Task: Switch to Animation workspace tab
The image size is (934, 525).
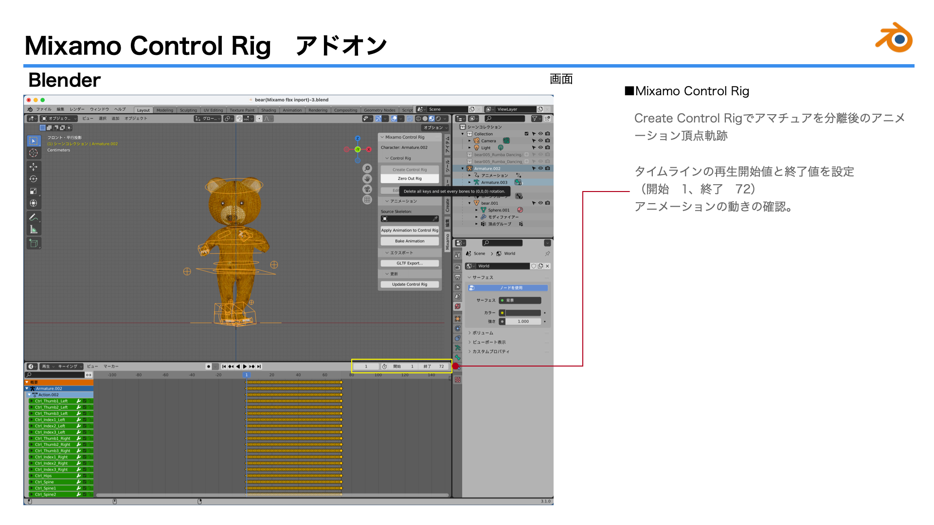Action: pos(292,110)
